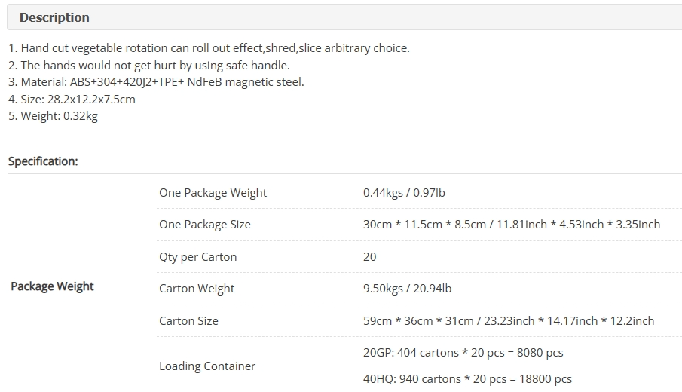Click the package size 30cm dimensions value
This screenshot has width=682, height=392.
pos(512,225)
